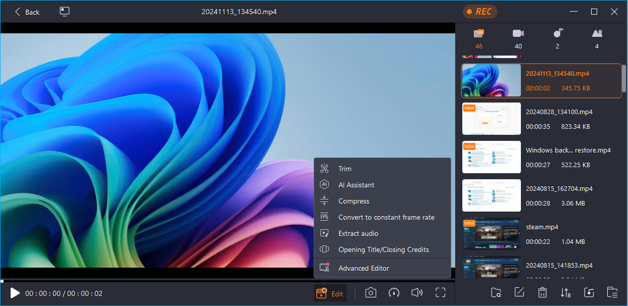Click the 823.34 KB file size
Viewport: 628px width, 306px height.
(x=575, y=126)
